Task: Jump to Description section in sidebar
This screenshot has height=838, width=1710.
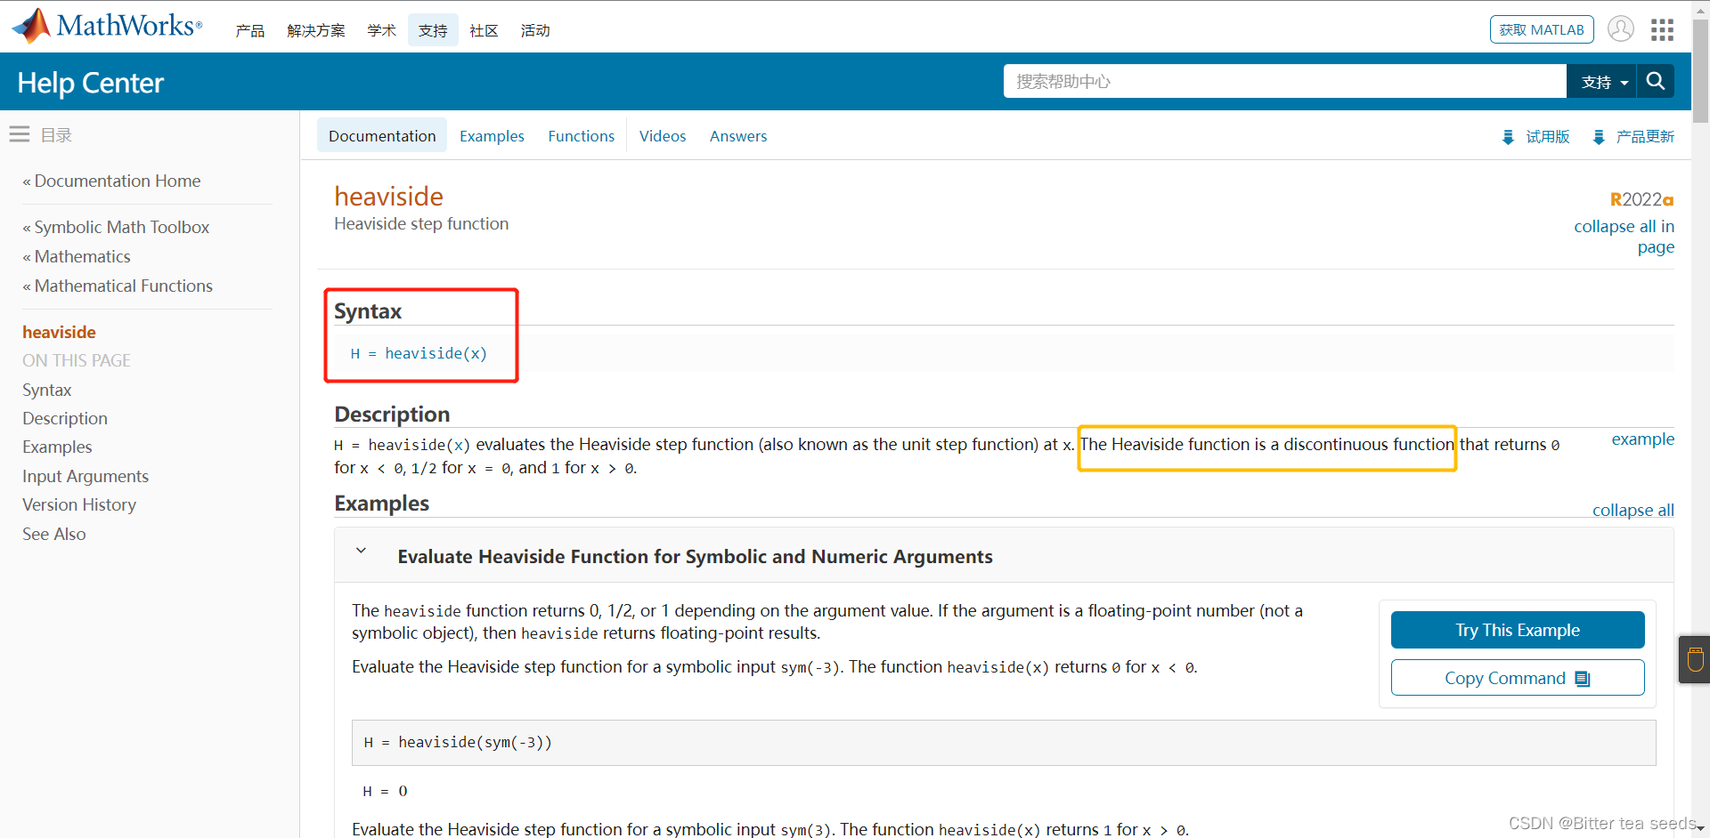Action: pos(65,418)
